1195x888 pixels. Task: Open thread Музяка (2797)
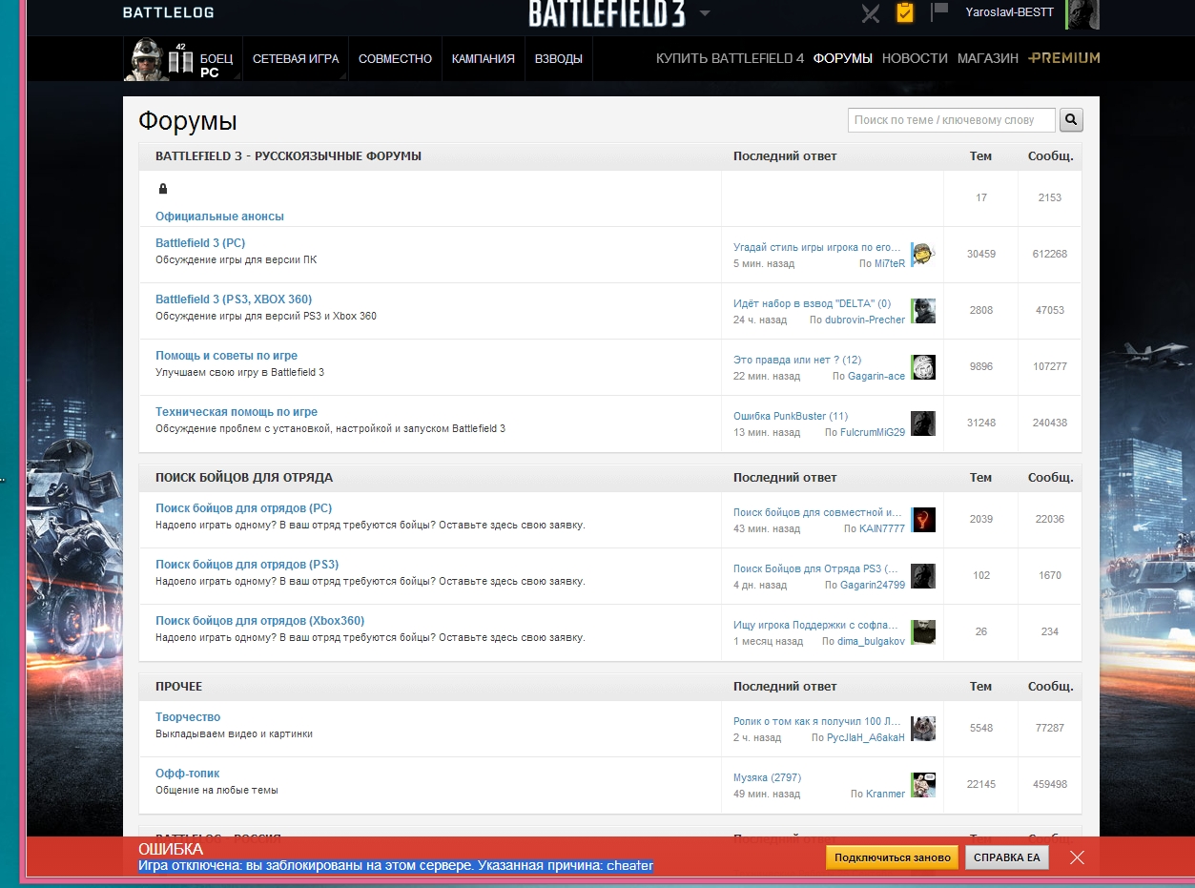pyautogui.click(x=768, y=777)
